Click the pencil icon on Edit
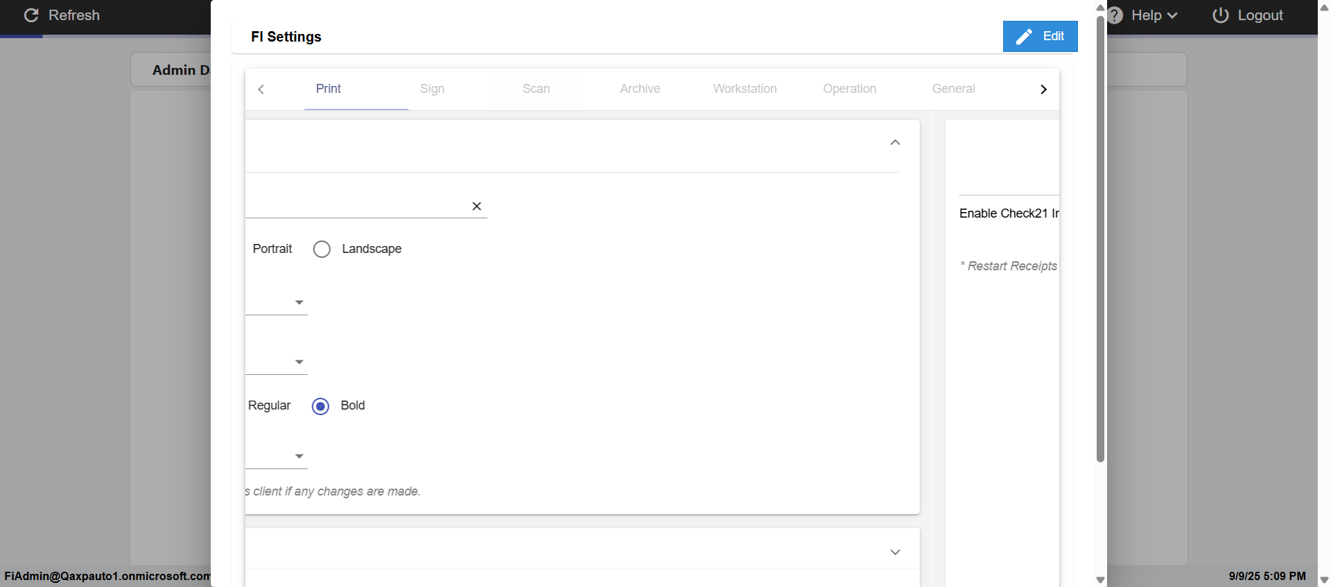 (x=1024, y=37)
